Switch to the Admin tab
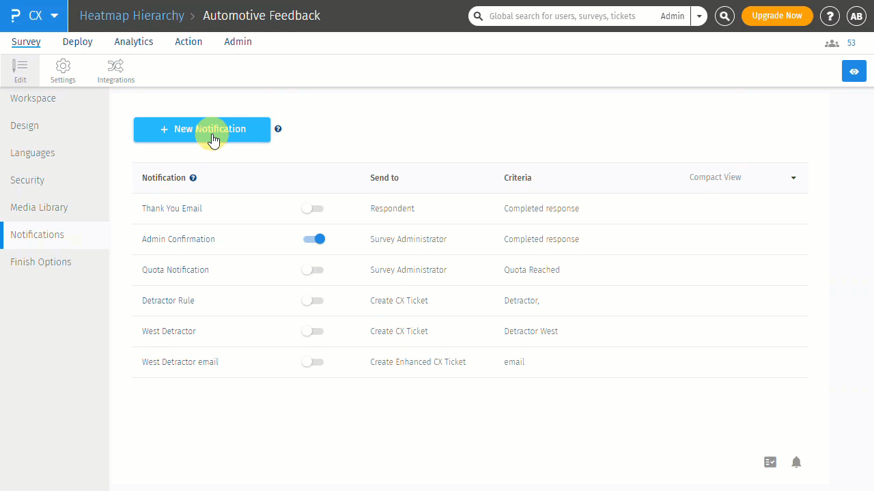The height and width of the screenshot is (491, 874). [238, 42]
